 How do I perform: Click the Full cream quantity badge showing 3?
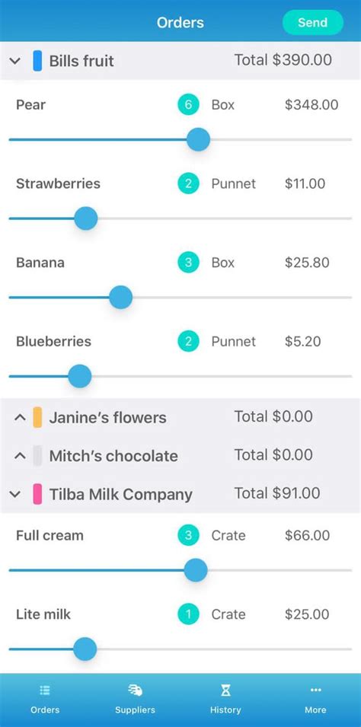pyautogui.click(x=188, y=535)
